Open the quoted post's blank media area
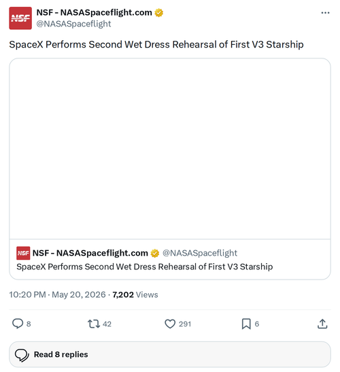The image size is (340, 372). [170, 148]
